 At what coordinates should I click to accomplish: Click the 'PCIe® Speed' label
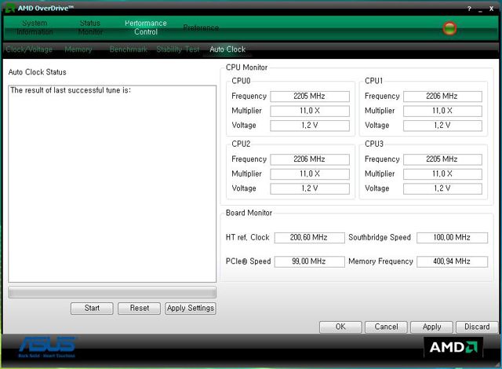tap(248, 261)
